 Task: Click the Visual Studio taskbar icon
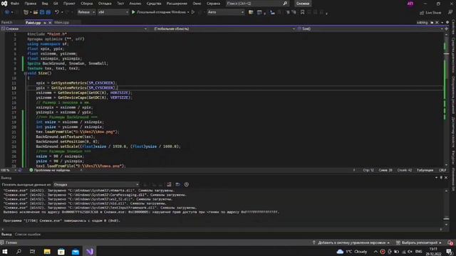click(x=90, y=251)
